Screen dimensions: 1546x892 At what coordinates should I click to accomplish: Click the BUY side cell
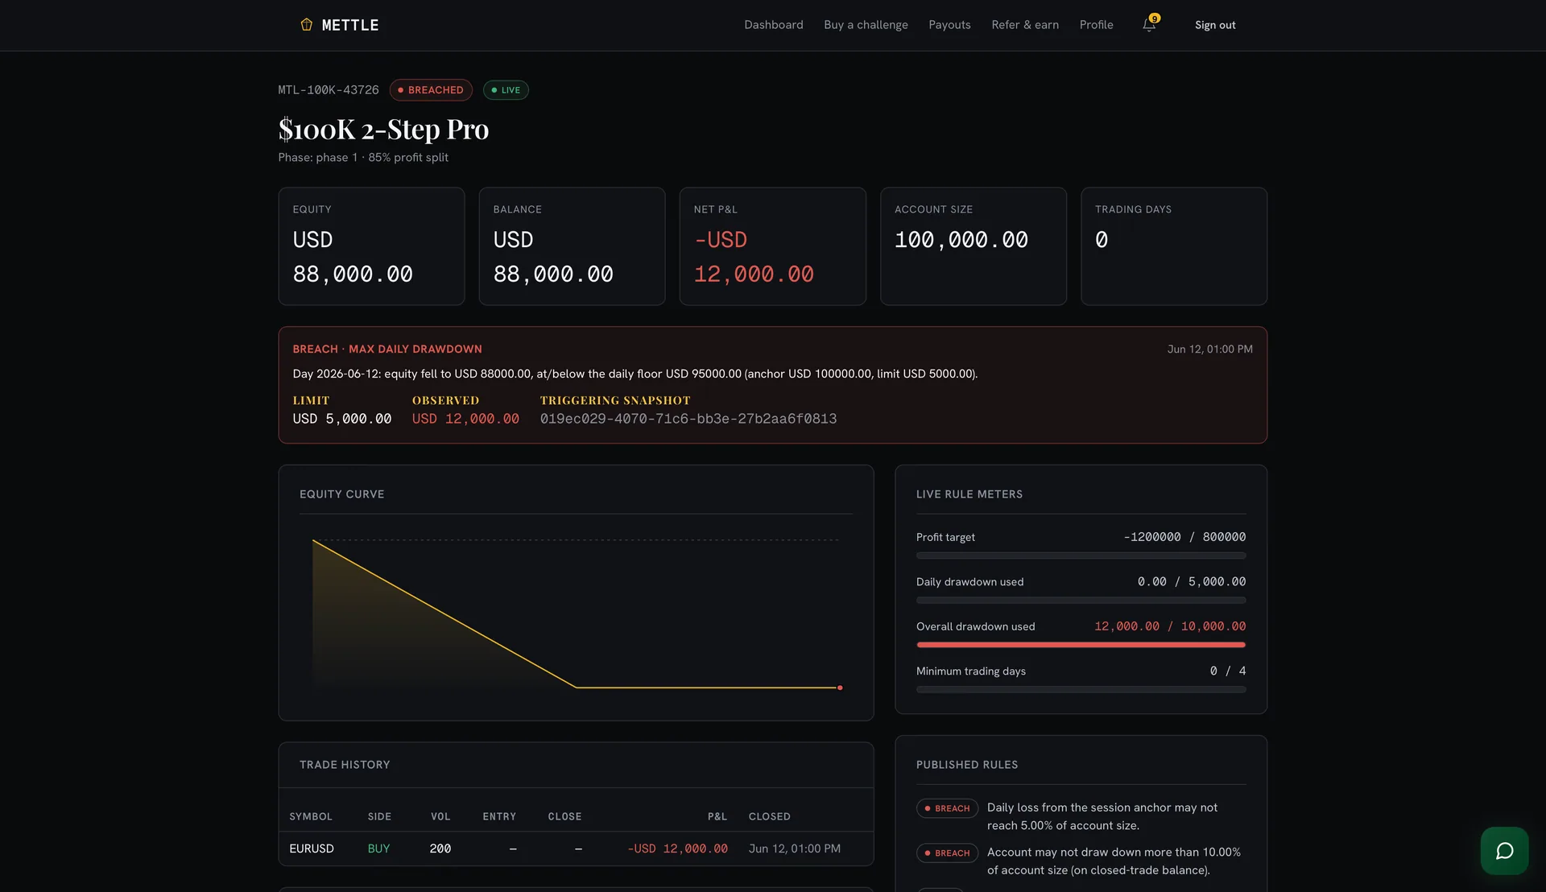pyautogui.click(x=378, y=849)
